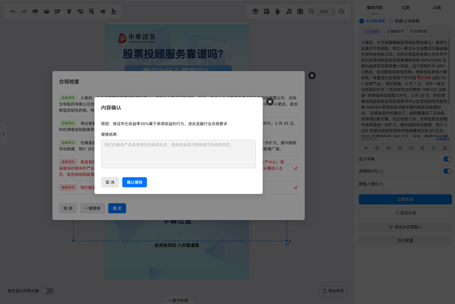Image resolution: width=455 pixels, height=304 pixels.
Task: Expand the left collapsed side panel
Action: (x=3, y=134)
